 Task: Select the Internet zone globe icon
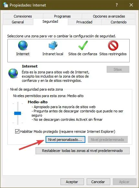tap(23, 45)
